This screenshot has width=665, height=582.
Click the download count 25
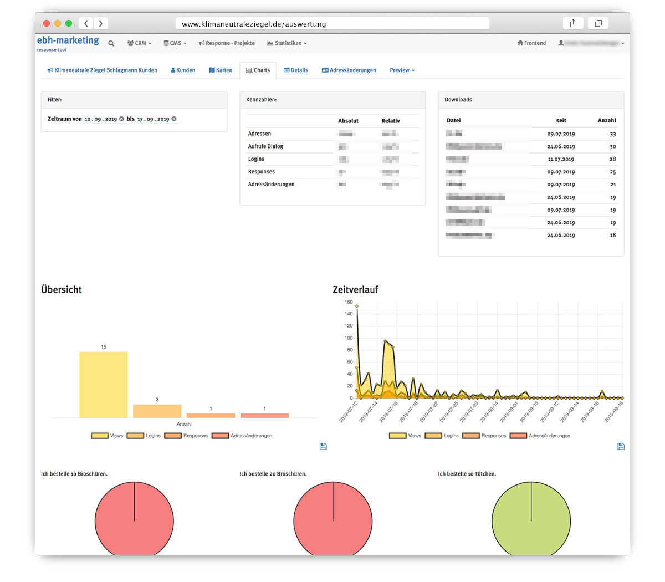613,172
